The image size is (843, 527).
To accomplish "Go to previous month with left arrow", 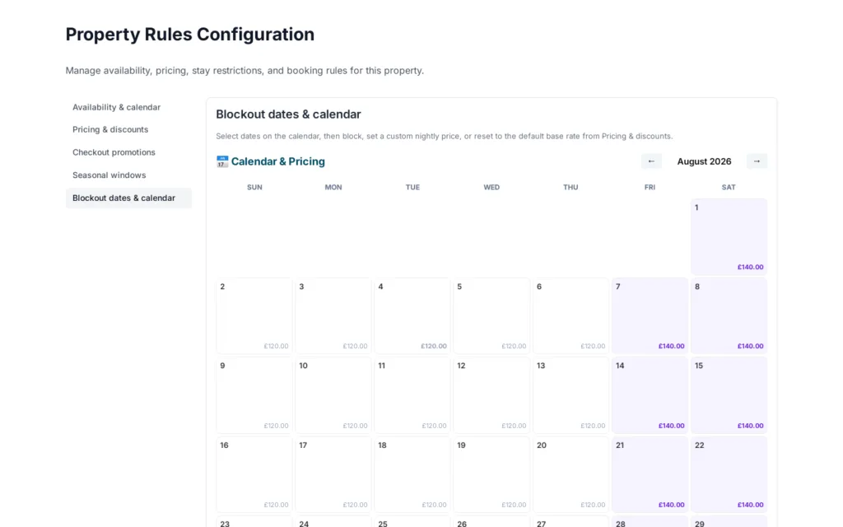I will pos(651,161).
